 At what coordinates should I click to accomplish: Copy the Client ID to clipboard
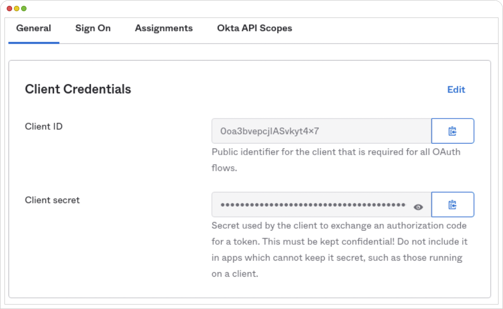[453, 131]
